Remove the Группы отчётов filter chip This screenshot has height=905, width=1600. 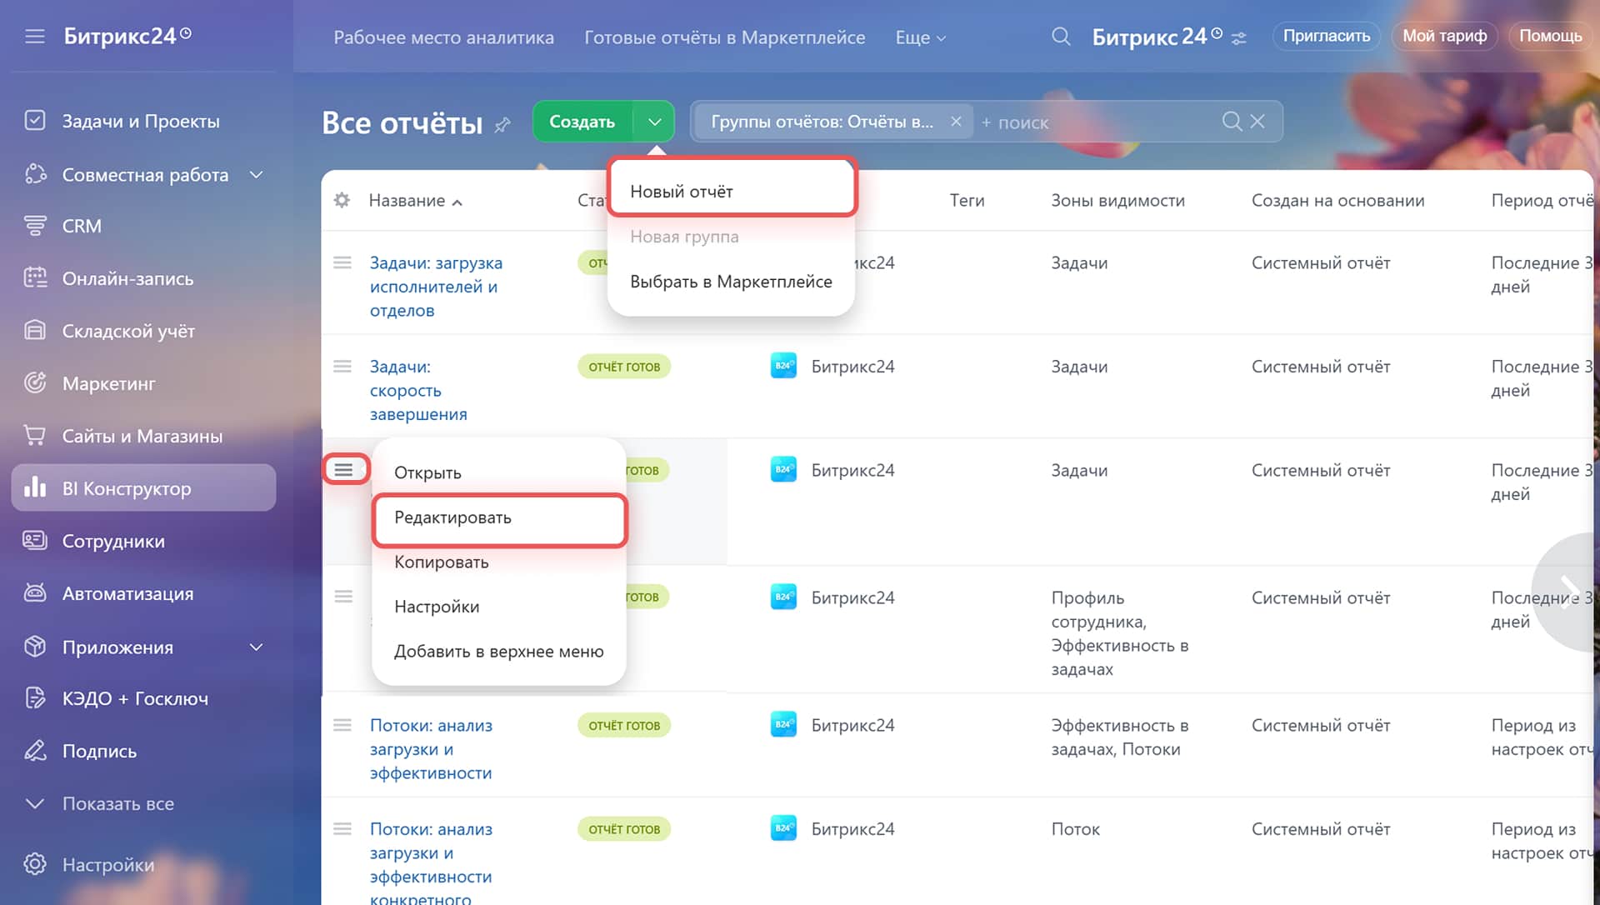[956, 122]
